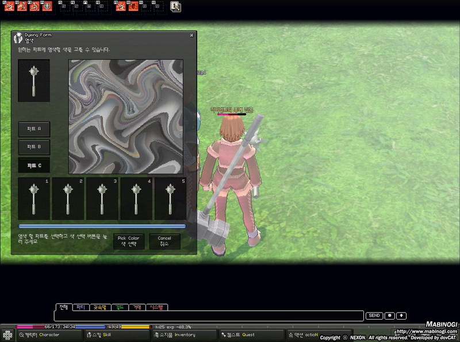Choose mace color preview 1
The width and height of the screenshot is (460, 342).
(34, 198)
